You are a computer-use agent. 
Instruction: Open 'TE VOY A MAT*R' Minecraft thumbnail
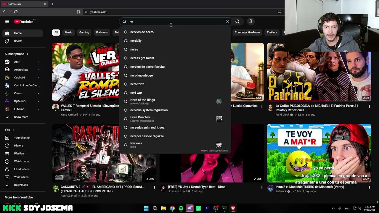[x=319, y=153]
